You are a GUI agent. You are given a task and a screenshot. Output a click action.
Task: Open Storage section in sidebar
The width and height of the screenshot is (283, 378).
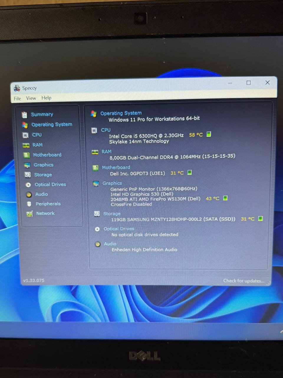coord(43,175)
